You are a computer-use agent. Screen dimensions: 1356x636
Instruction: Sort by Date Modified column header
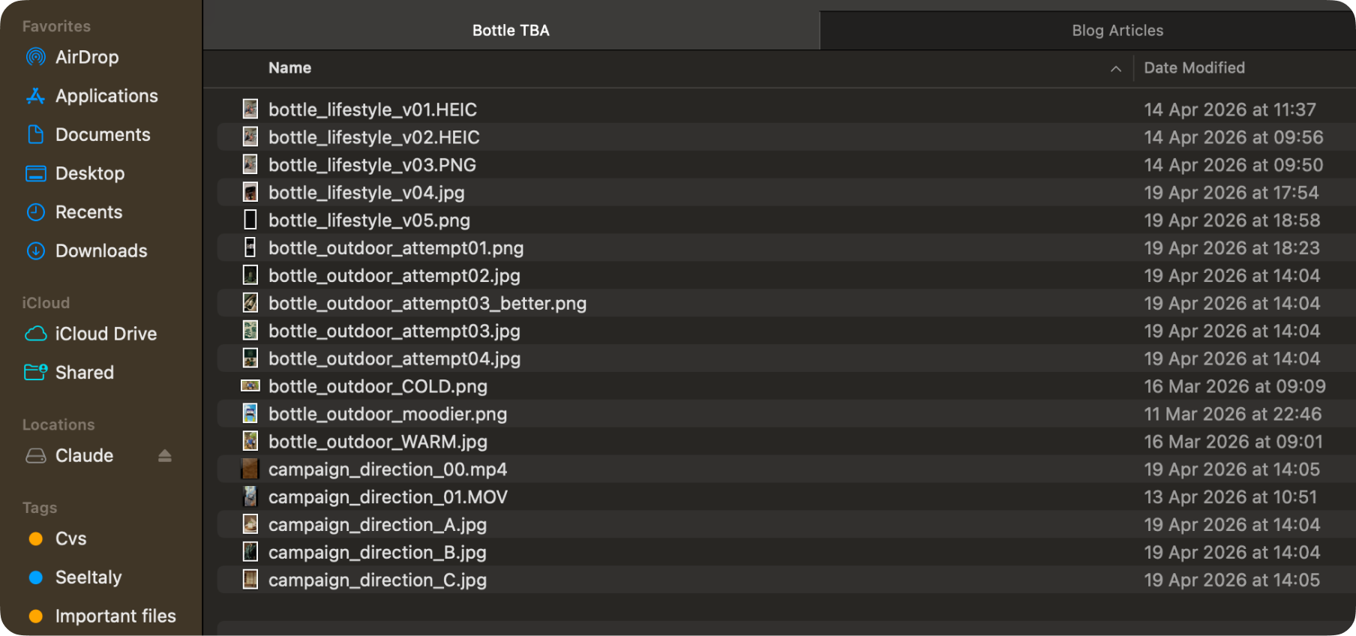[1194, 68]
